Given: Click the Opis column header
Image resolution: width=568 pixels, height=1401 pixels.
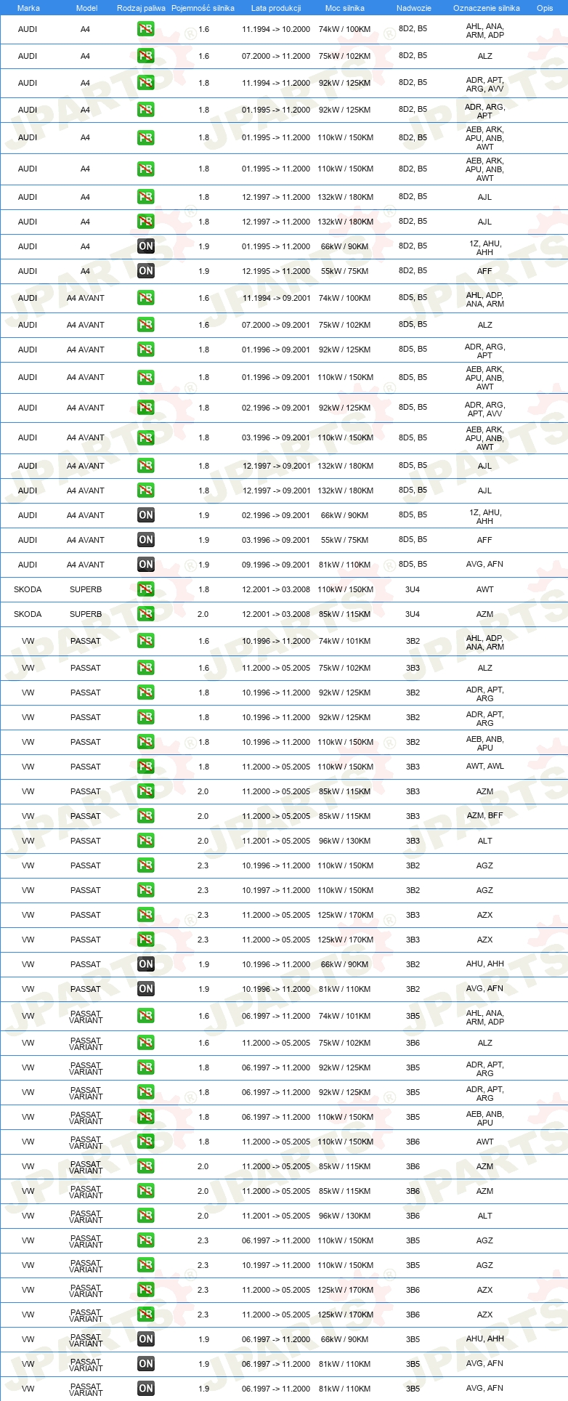Looking at the screenshot, I should pos(545,8).
